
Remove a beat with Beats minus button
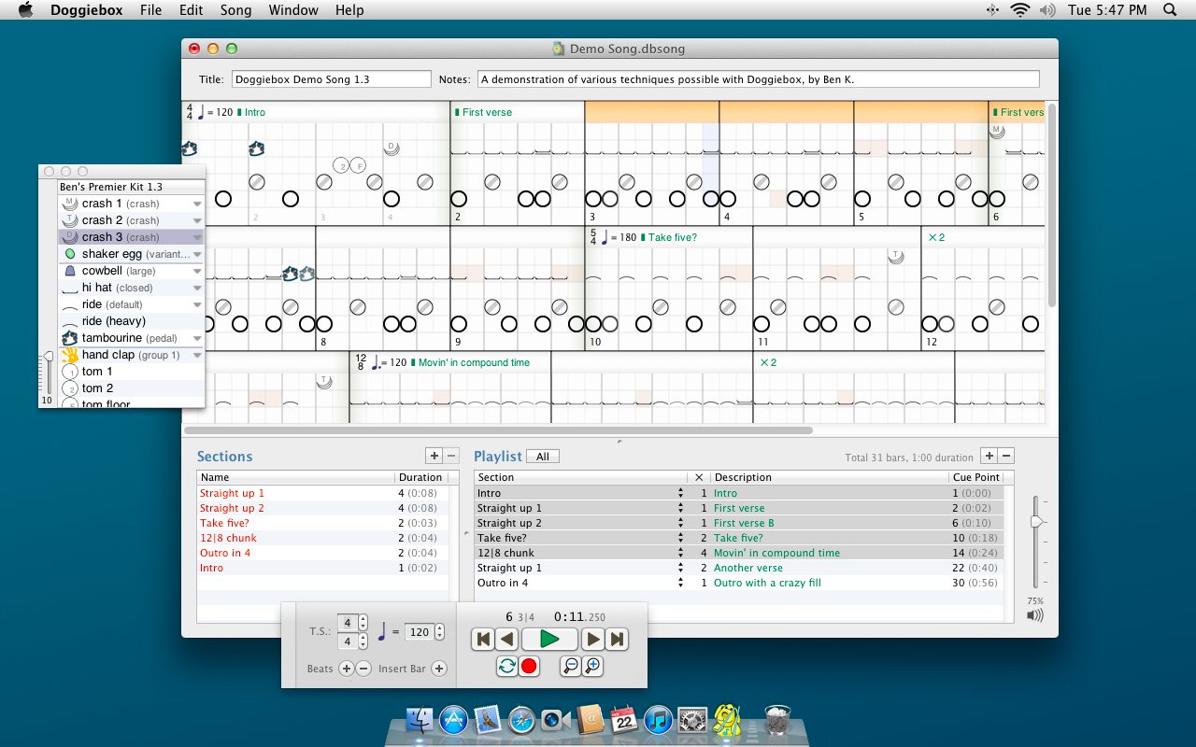pos(363,669)
